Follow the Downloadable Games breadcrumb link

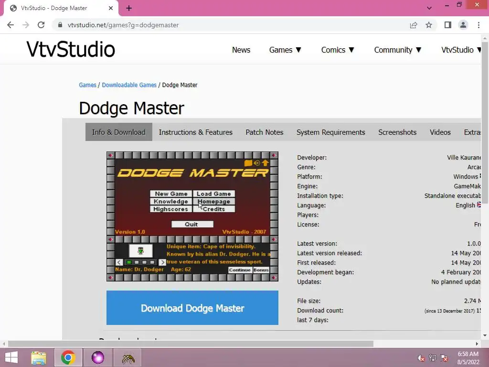pyautogui.click(x=129, y=85)
